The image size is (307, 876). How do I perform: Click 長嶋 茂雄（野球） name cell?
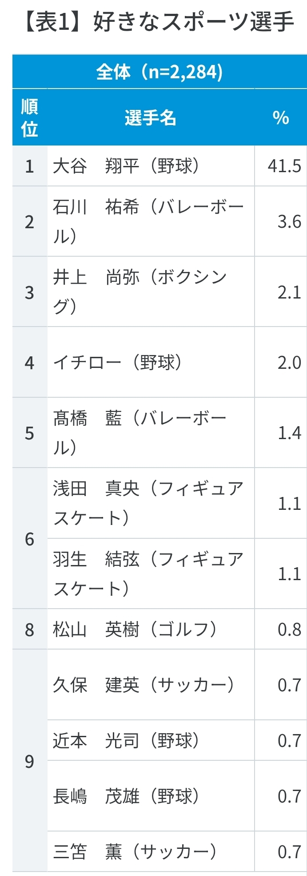(126, 796)
